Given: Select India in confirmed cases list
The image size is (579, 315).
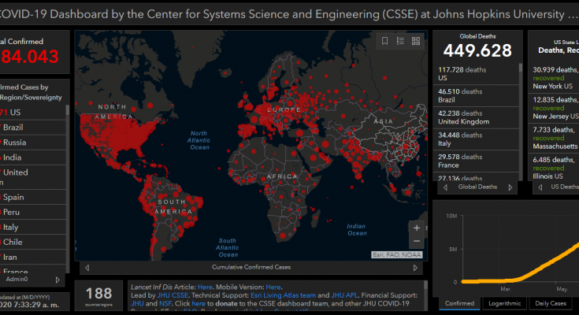Looking at the screenshot, I should coord(33,157).
